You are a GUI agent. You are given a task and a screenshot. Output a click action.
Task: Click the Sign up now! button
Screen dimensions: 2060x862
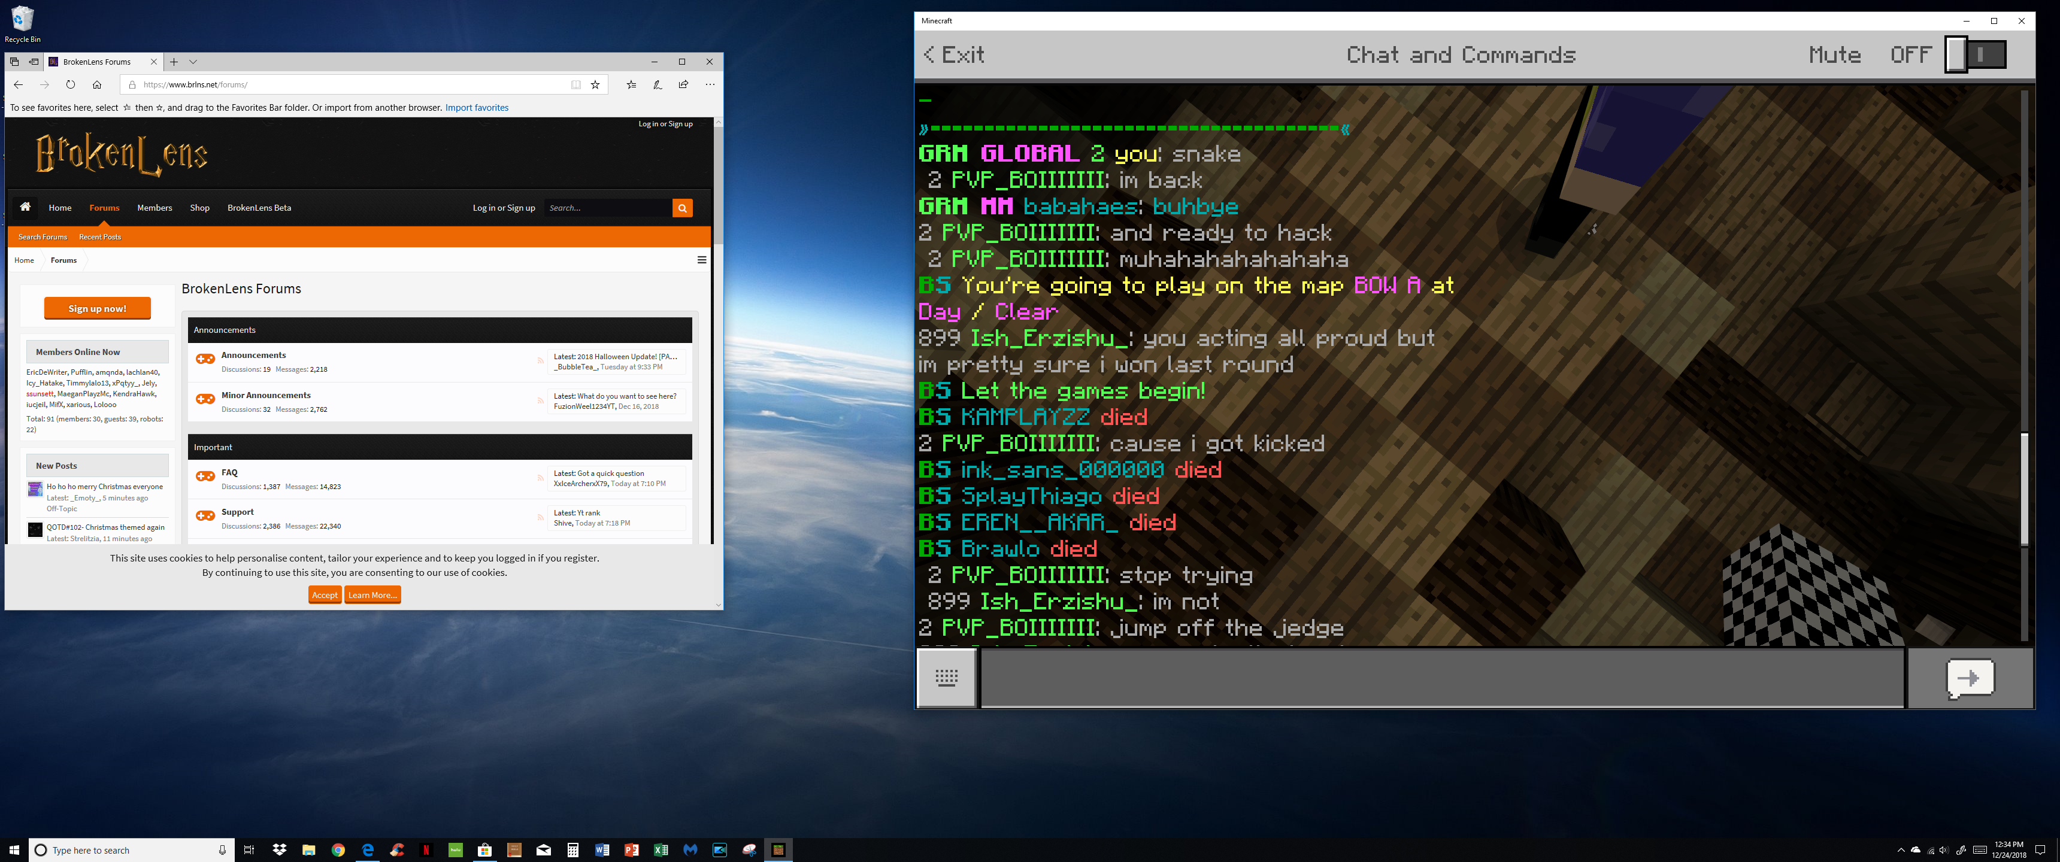coord(98,309)
